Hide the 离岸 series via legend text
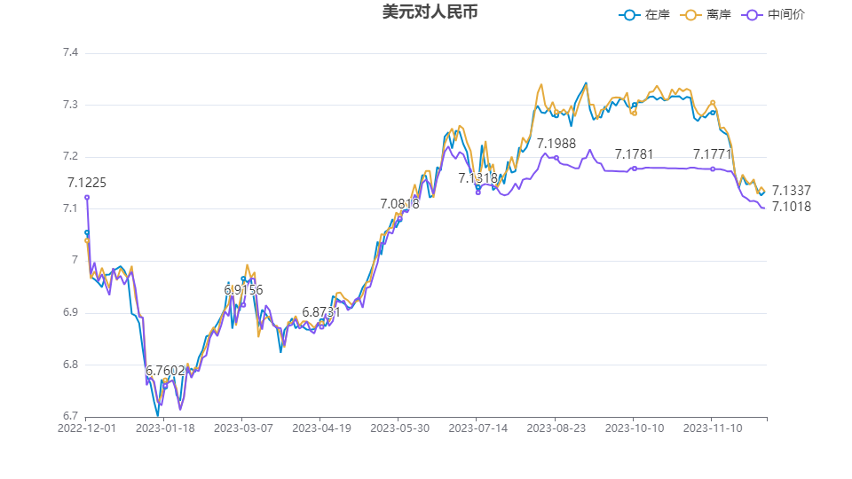Image resolution: width=852 pixels, height=479 pixels. click(x=719, y=15)
